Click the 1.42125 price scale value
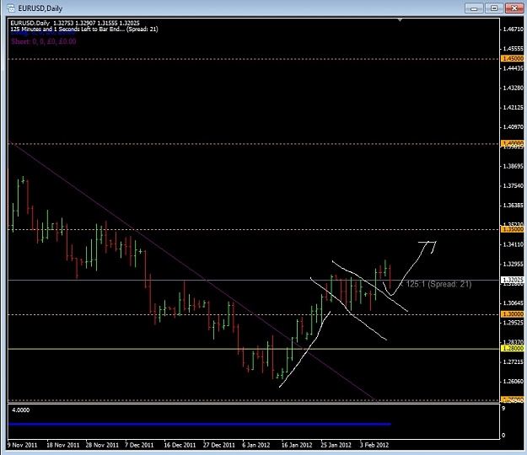This screenshot has width=527, height=455. point(513,108)
